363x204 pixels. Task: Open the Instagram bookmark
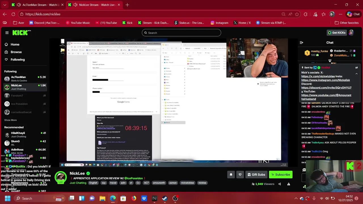coord(220,23)
